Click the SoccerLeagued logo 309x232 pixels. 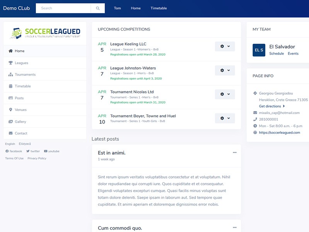[45, 33]
